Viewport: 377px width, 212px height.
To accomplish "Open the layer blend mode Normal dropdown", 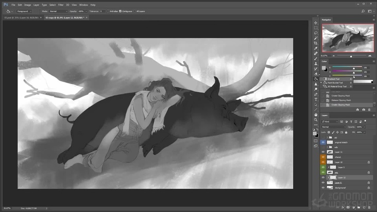I will [x=334, y=127].
